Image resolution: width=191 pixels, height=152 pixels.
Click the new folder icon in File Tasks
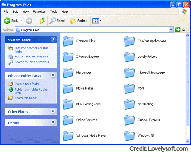(11, 84)
